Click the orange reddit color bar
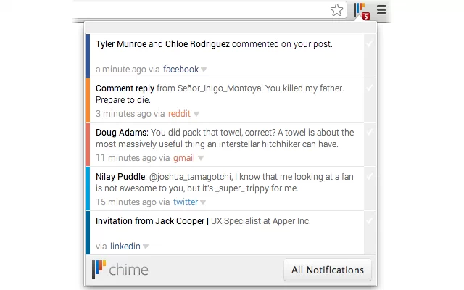This screenshot has height=290, width=464. [x=88, y=100]
